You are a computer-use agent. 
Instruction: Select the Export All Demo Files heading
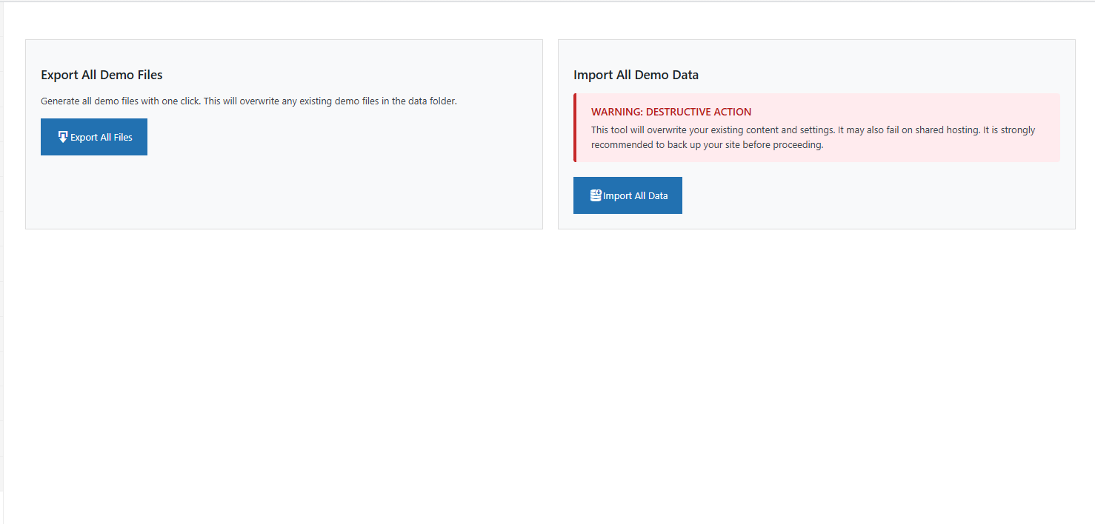pos(101,75)
